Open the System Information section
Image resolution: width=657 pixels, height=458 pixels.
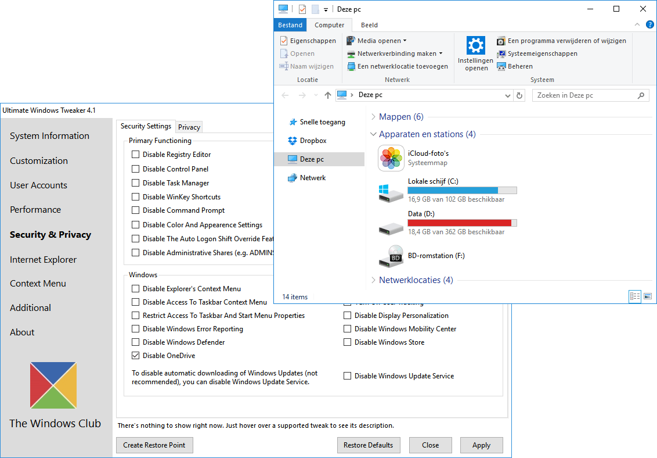(x=49, y=136)
